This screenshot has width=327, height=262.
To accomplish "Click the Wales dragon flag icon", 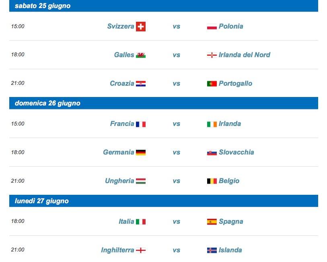I will tap(141, 55).
